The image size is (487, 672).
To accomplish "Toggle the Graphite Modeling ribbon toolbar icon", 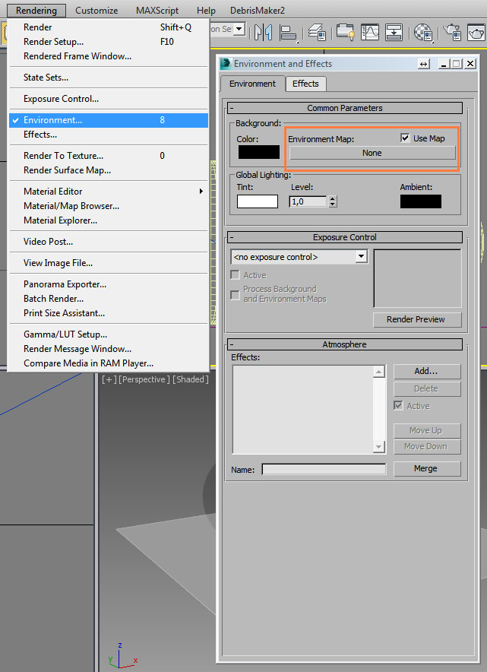I will tap(346, 33).
